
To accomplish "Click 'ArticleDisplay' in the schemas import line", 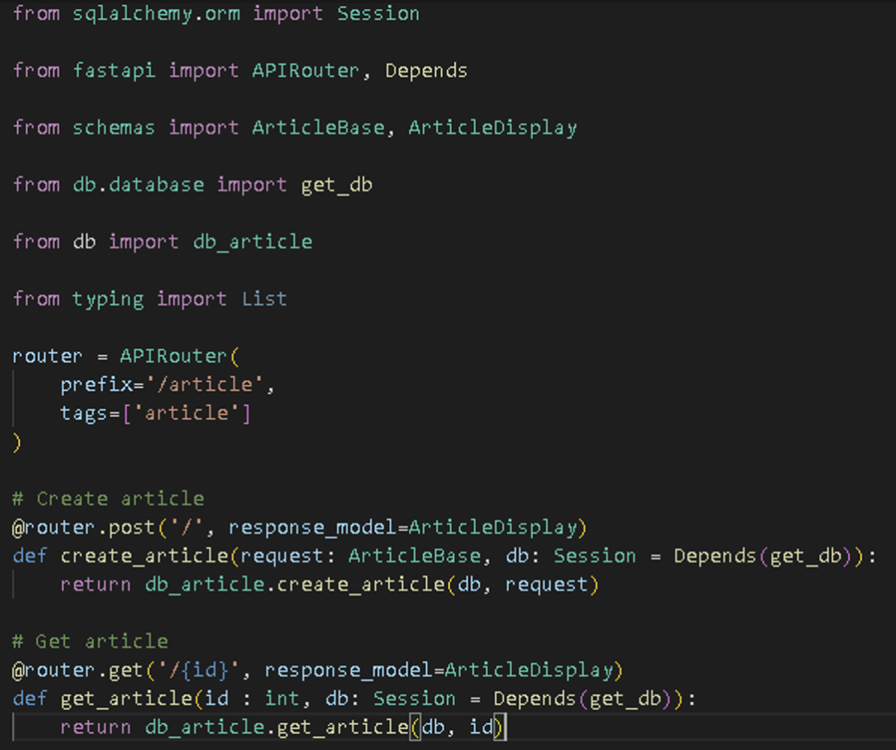I will [492, 128].
